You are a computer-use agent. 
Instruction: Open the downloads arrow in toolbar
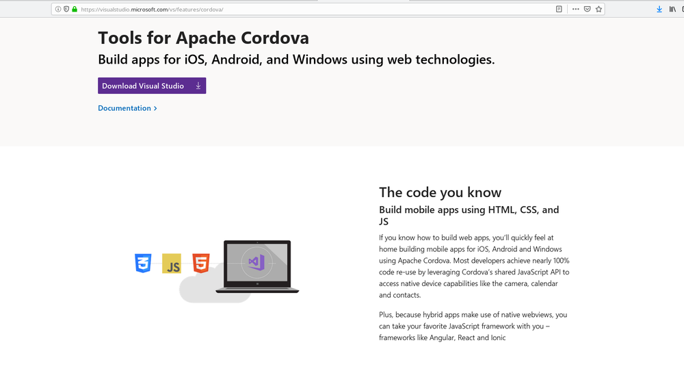(659, 9)
